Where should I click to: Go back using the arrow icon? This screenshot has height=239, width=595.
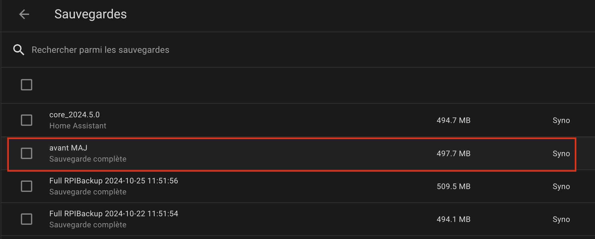(x=24, y=14)
